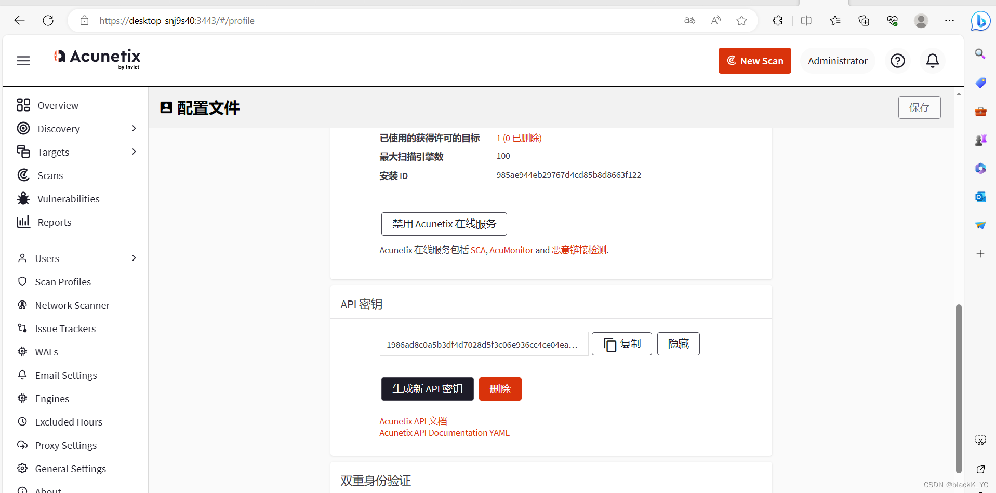Screen dimensions: 996x493
Task: Open the Administrator account dropdown
Action: [x=838, y=61]
